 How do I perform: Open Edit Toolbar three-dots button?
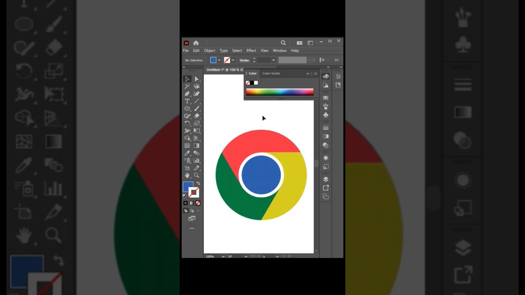tap(192, 228)
